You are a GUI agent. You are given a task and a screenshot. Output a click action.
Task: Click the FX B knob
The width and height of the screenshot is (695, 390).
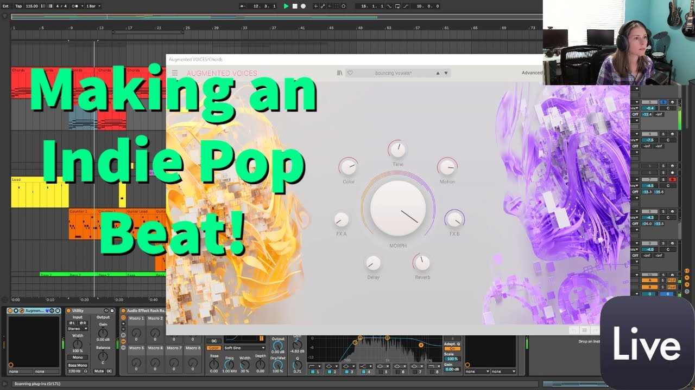pos(454,219)
